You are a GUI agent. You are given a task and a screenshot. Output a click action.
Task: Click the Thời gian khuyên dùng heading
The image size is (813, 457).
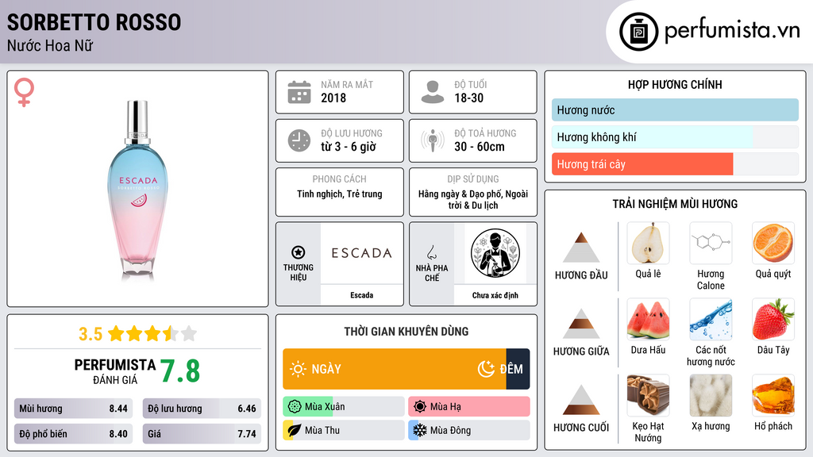click(x=406, y=332)
